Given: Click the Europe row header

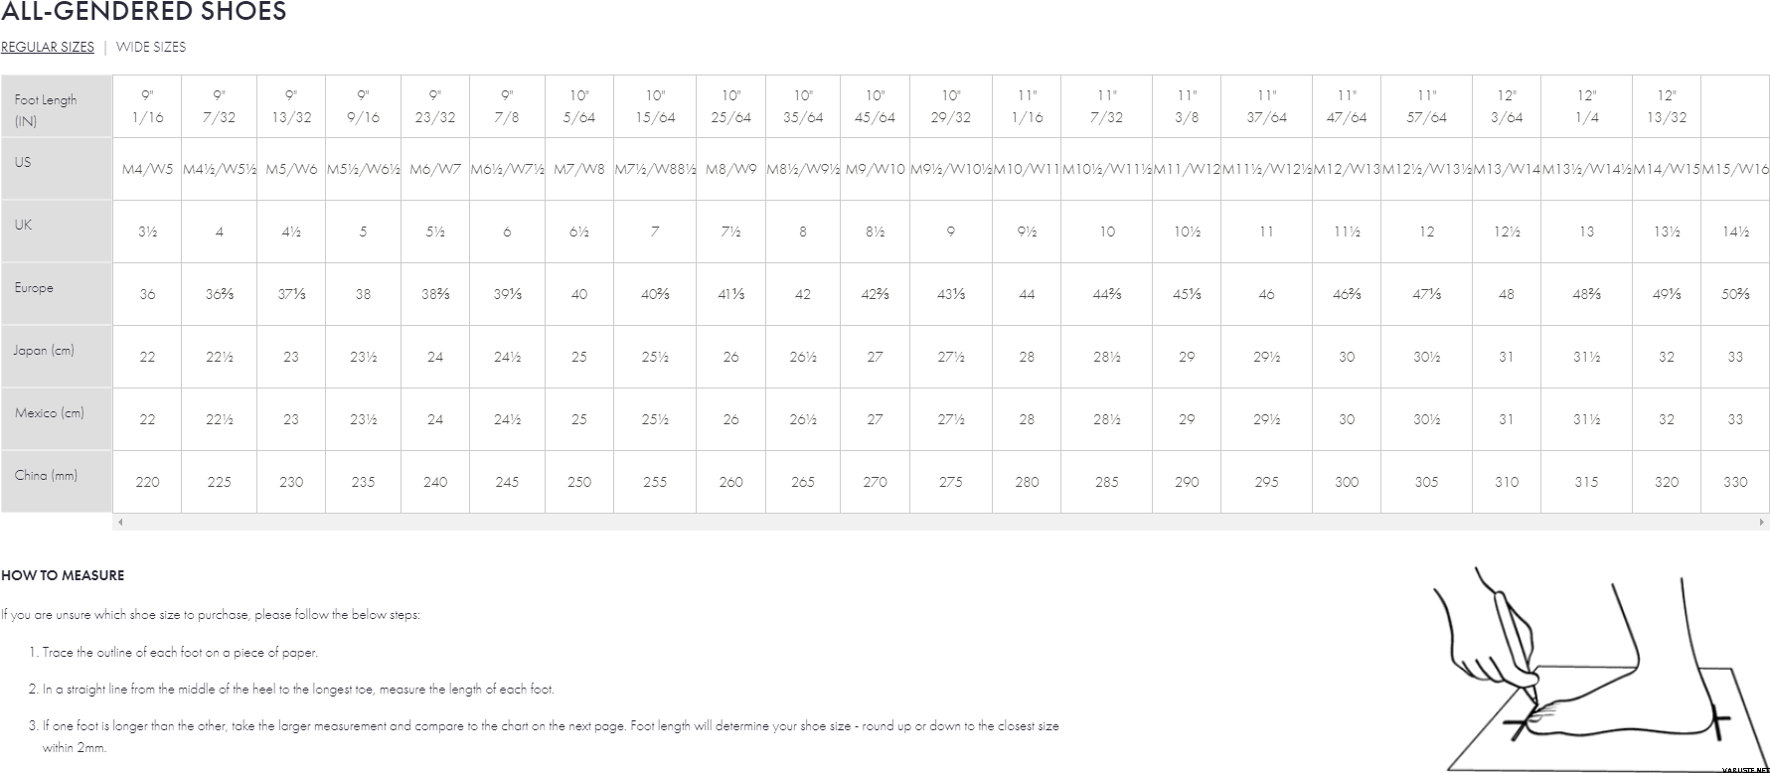Looking at the screenshot, I should (x=34, y=287).
